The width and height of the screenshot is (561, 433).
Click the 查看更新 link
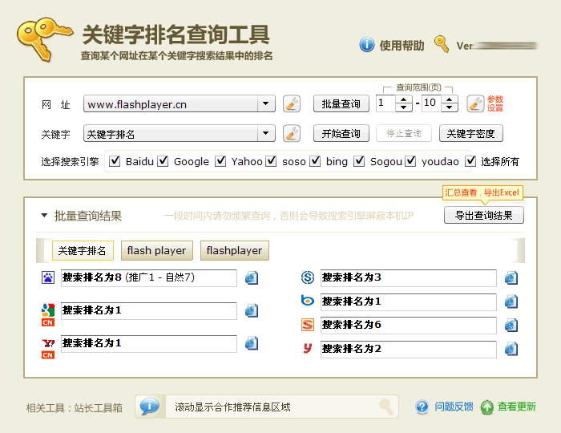pos(517,407)
